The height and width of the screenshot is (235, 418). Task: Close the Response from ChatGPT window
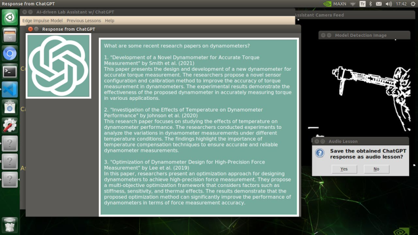[x=30, y=29]
